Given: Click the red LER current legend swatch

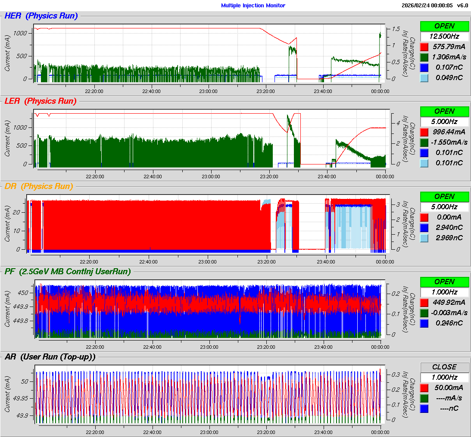Looking at the screenshot, I should pos(424,132).
